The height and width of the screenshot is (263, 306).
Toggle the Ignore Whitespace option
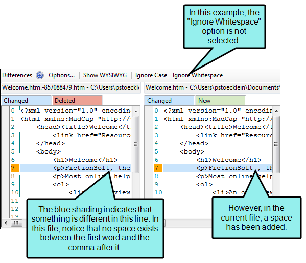click(198, 75)
